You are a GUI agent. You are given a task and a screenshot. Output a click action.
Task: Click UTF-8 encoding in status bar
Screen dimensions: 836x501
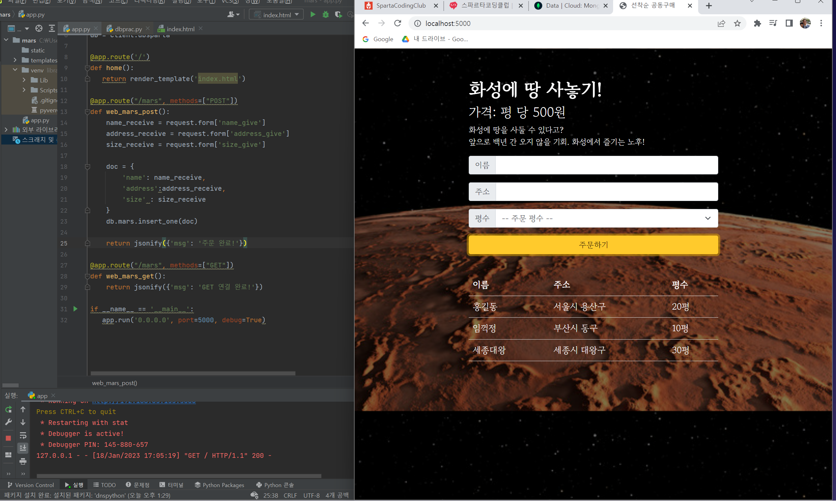click(311, 495)
